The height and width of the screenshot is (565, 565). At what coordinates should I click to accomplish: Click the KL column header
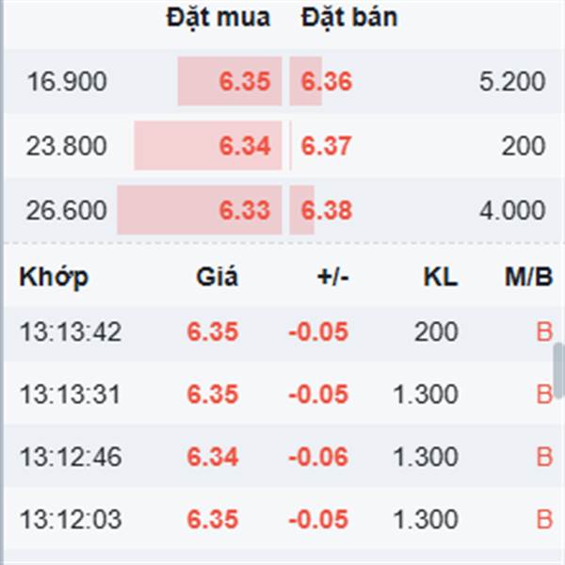click(441, 277)
